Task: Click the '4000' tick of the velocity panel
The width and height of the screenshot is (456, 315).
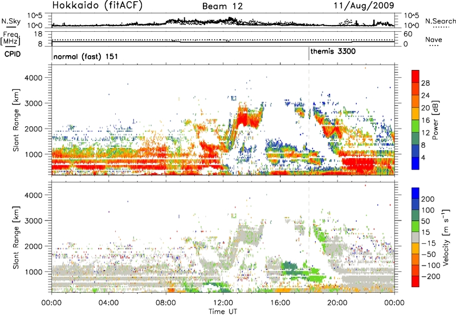Action: pos(33,195)
